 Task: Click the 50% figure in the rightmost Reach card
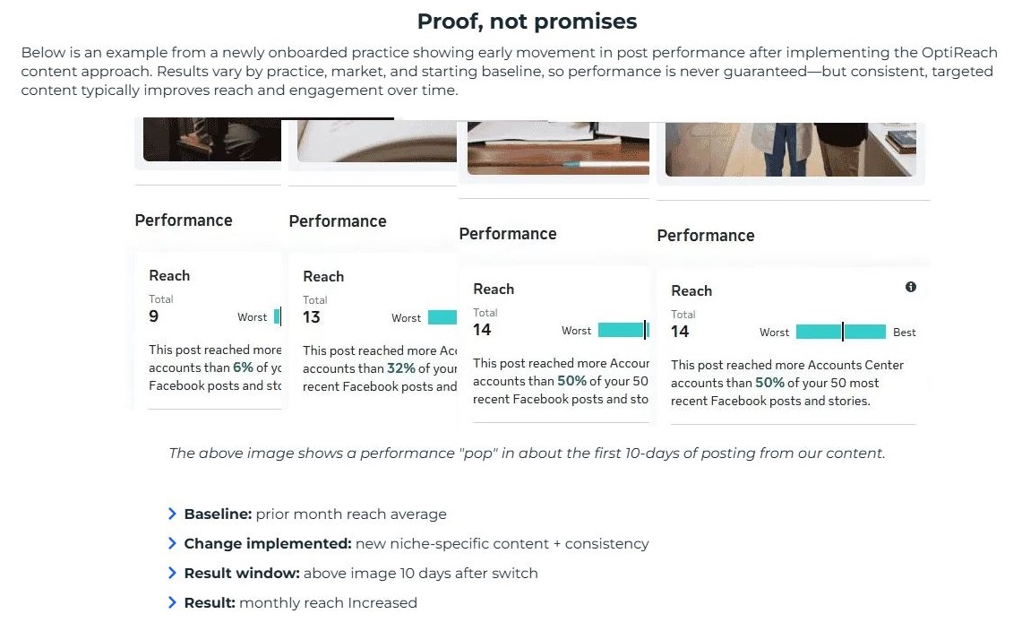[769, 383]
